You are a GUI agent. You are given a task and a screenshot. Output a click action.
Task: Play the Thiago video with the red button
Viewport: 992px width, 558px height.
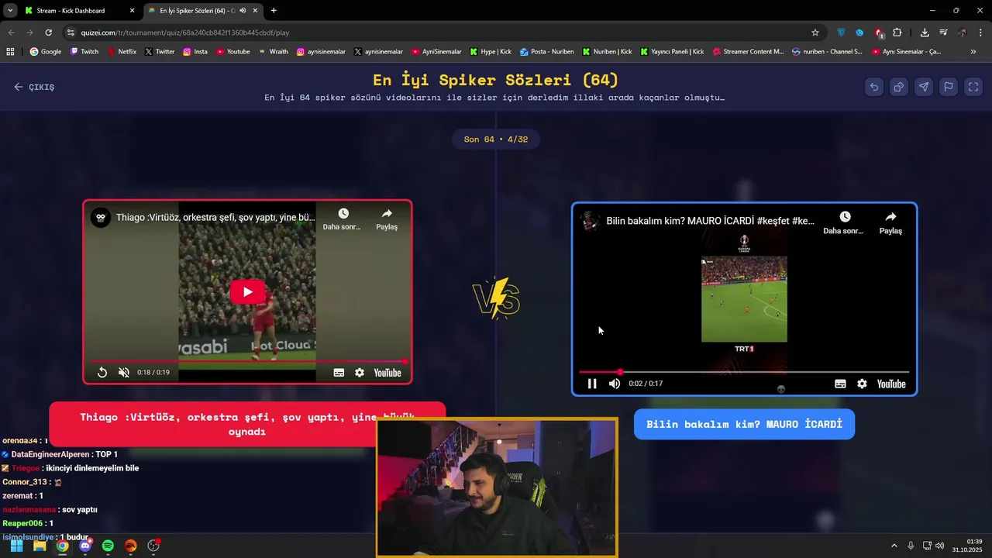pos(247,292)
